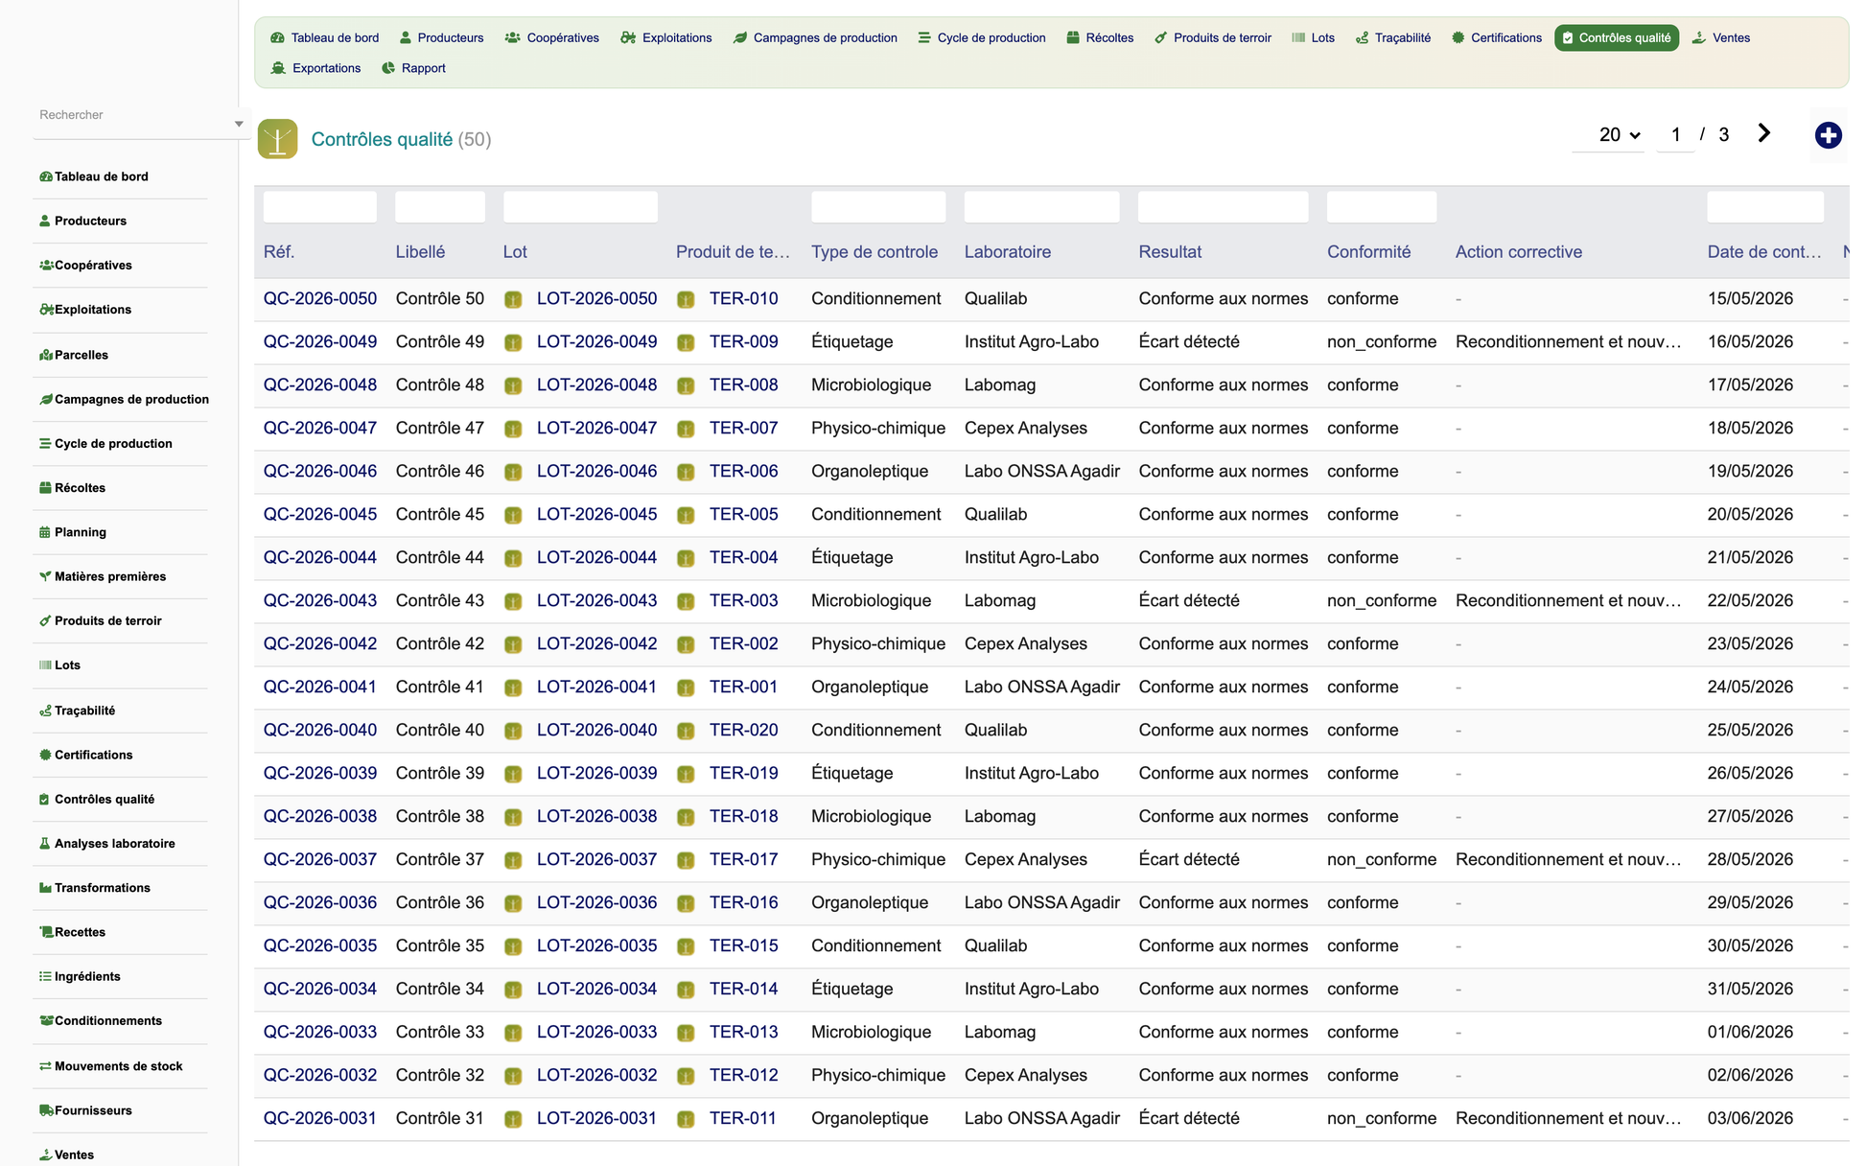This screenshot has width=1866, height=1166.
Task: Click product icon beside TER-001
Action: pos(686,688)
